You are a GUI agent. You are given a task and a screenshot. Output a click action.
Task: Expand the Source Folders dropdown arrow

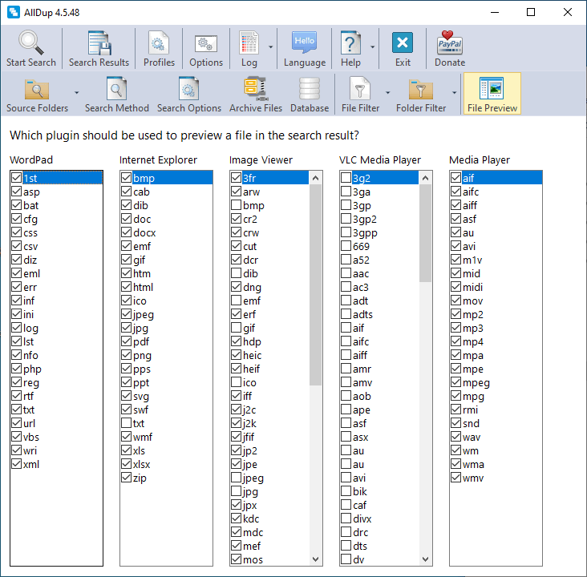(x=76, y=92)
